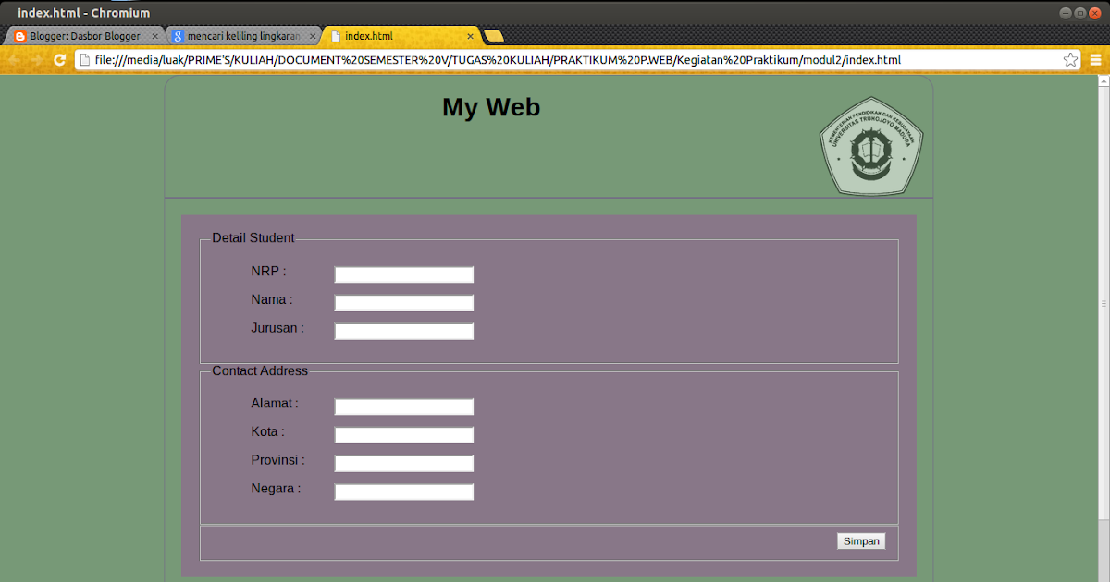Image resolution: width=1110 pixels, height=582 pixels.
Task: Click the Google favicon on second tab
Action: (x=179, y=36)
